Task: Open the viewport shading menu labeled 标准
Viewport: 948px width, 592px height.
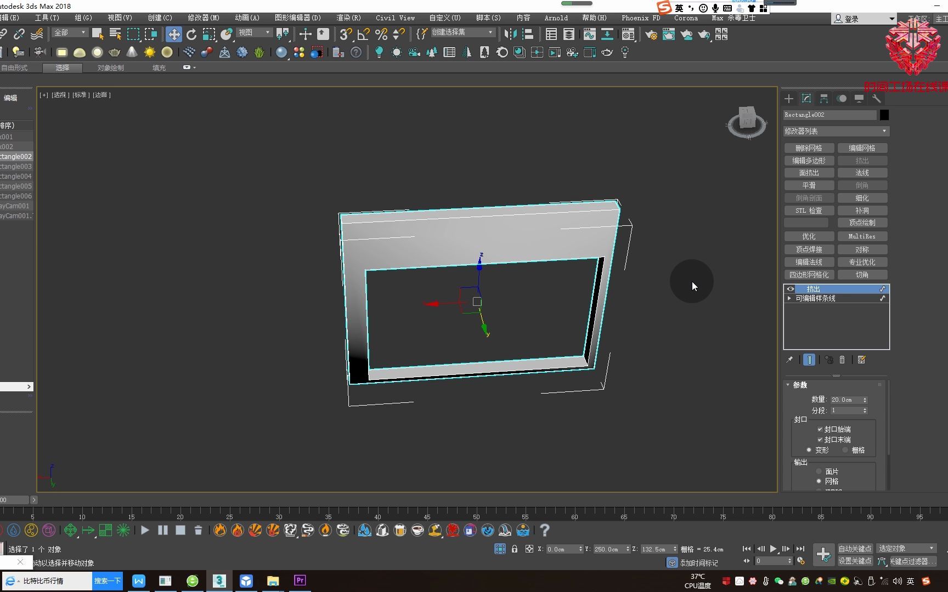Action: click(80, 94)
